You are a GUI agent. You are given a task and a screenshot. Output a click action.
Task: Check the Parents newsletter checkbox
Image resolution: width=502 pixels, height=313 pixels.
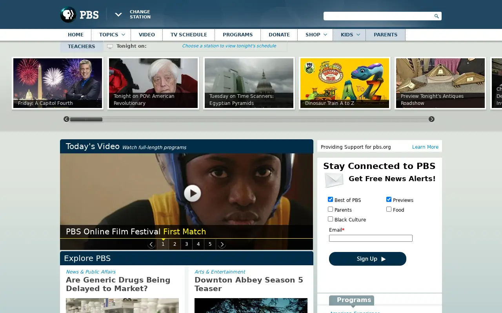pos(330,209)
